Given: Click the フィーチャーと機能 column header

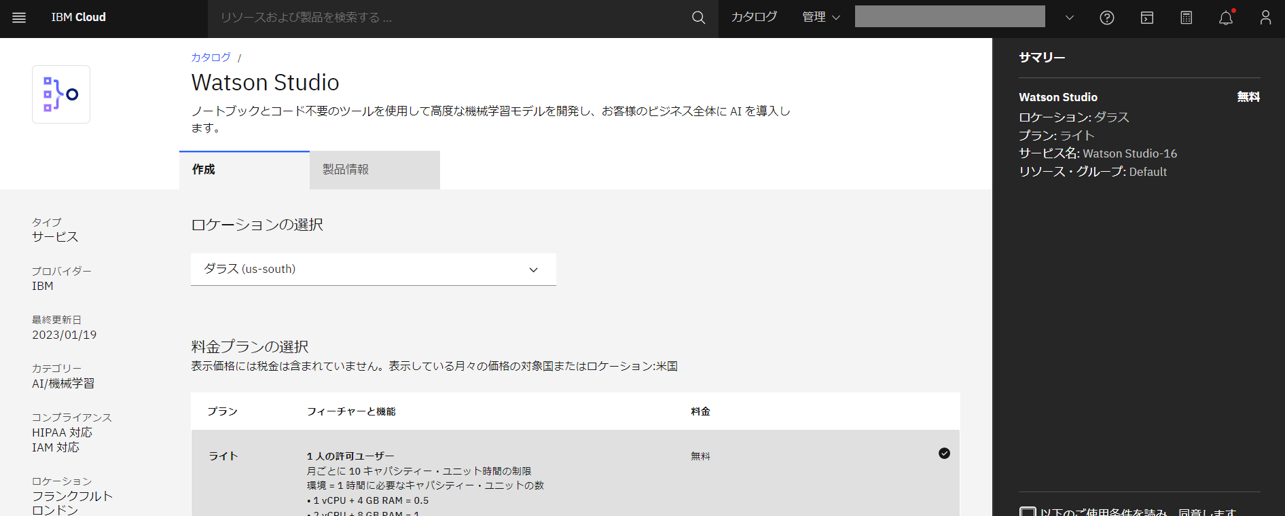Looking at the screenshot, I should pyautogui.click(x=351, y=411).
